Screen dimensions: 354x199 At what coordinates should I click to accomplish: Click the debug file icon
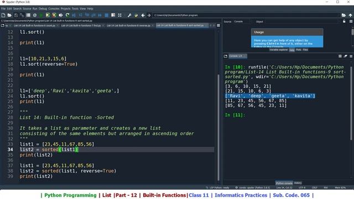click(x=74, y=15)
